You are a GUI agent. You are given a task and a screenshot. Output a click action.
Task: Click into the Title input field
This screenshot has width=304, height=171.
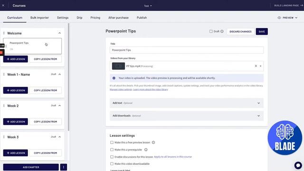point(187,50)
